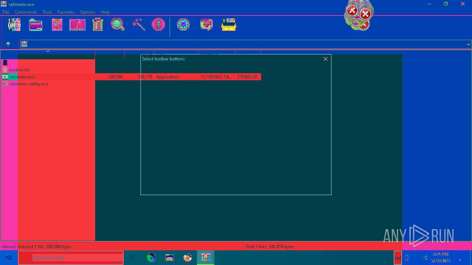Click the Test archive icon
Image resolution: width=472 pixels, height=265 pixels.
[57, 25]
